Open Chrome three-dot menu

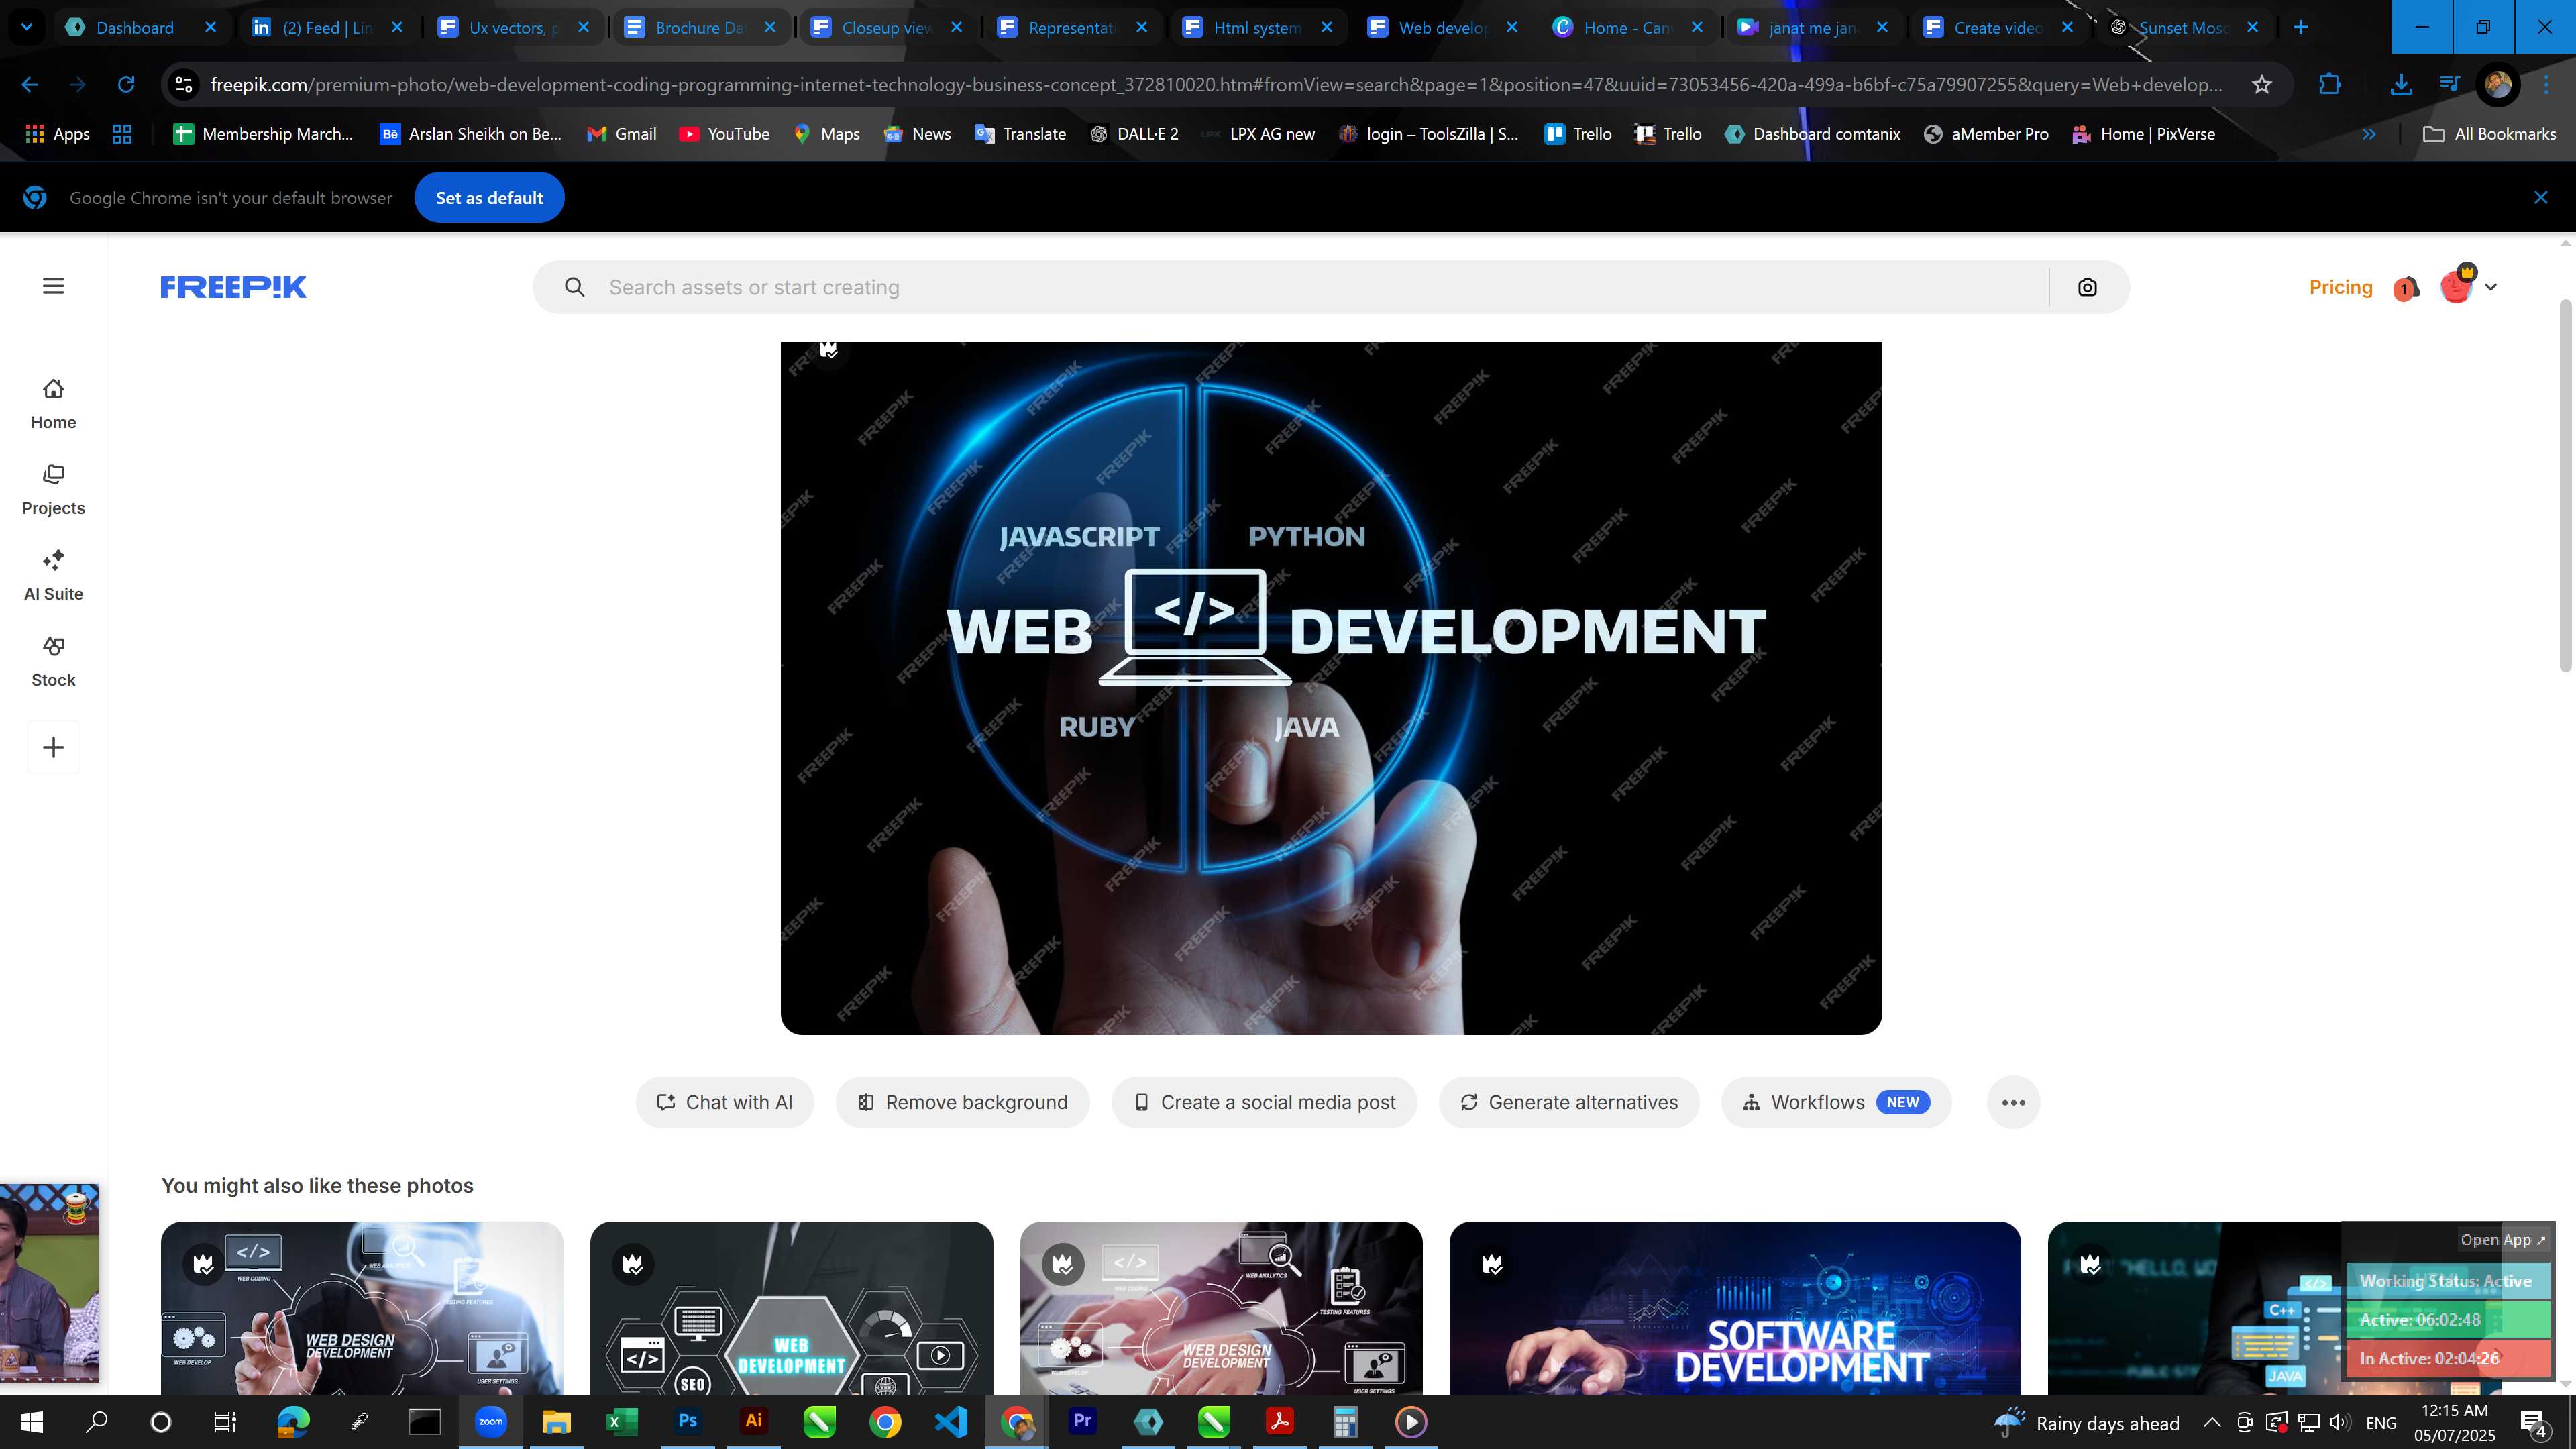click(2547, 85)
